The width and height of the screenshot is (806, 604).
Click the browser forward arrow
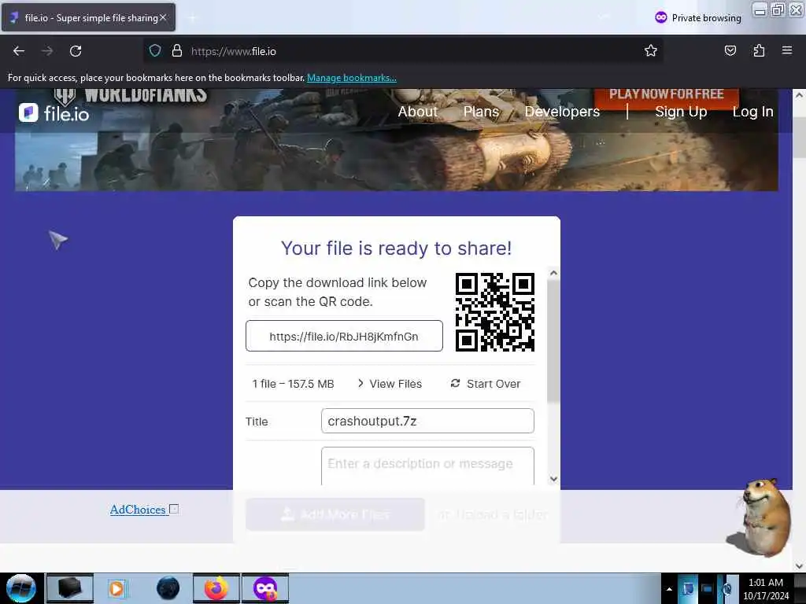pyautogui.click(x=47, y=51)
